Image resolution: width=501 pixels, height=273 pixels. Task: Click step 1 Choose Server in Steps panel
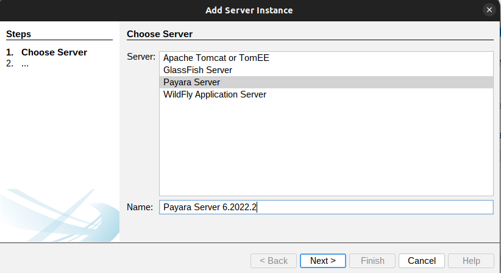pos(54,52)
